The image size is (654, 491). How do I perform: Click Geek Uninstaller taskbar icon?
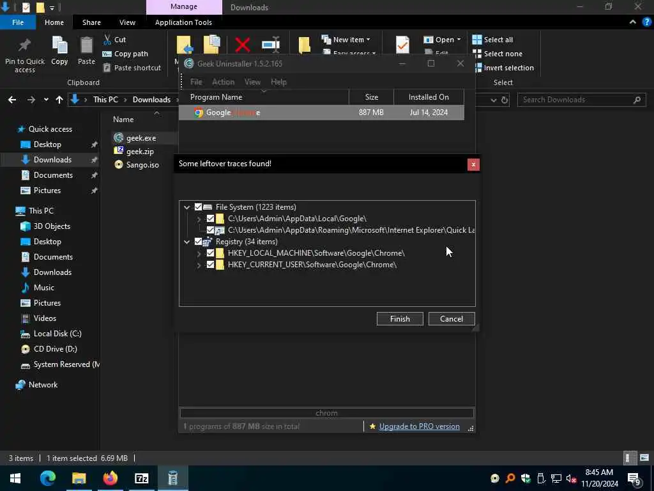pyautogui.click(x=172, y=478)
